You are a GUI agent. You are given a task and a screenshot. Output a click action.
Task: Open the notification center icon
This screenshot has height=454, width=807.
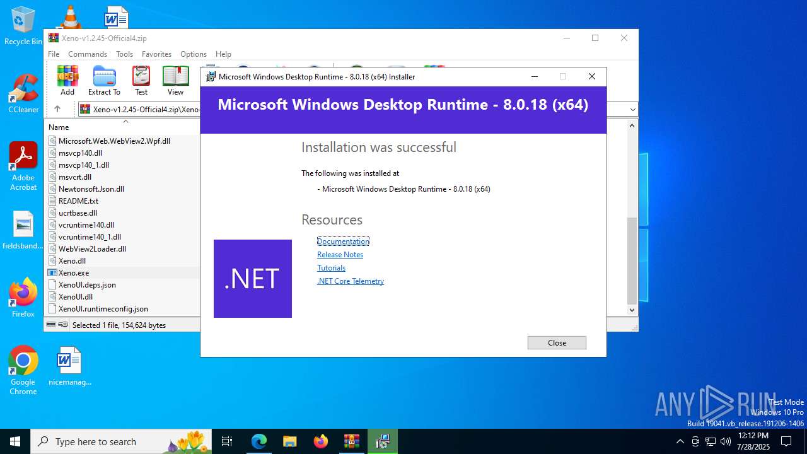(786, 441)
